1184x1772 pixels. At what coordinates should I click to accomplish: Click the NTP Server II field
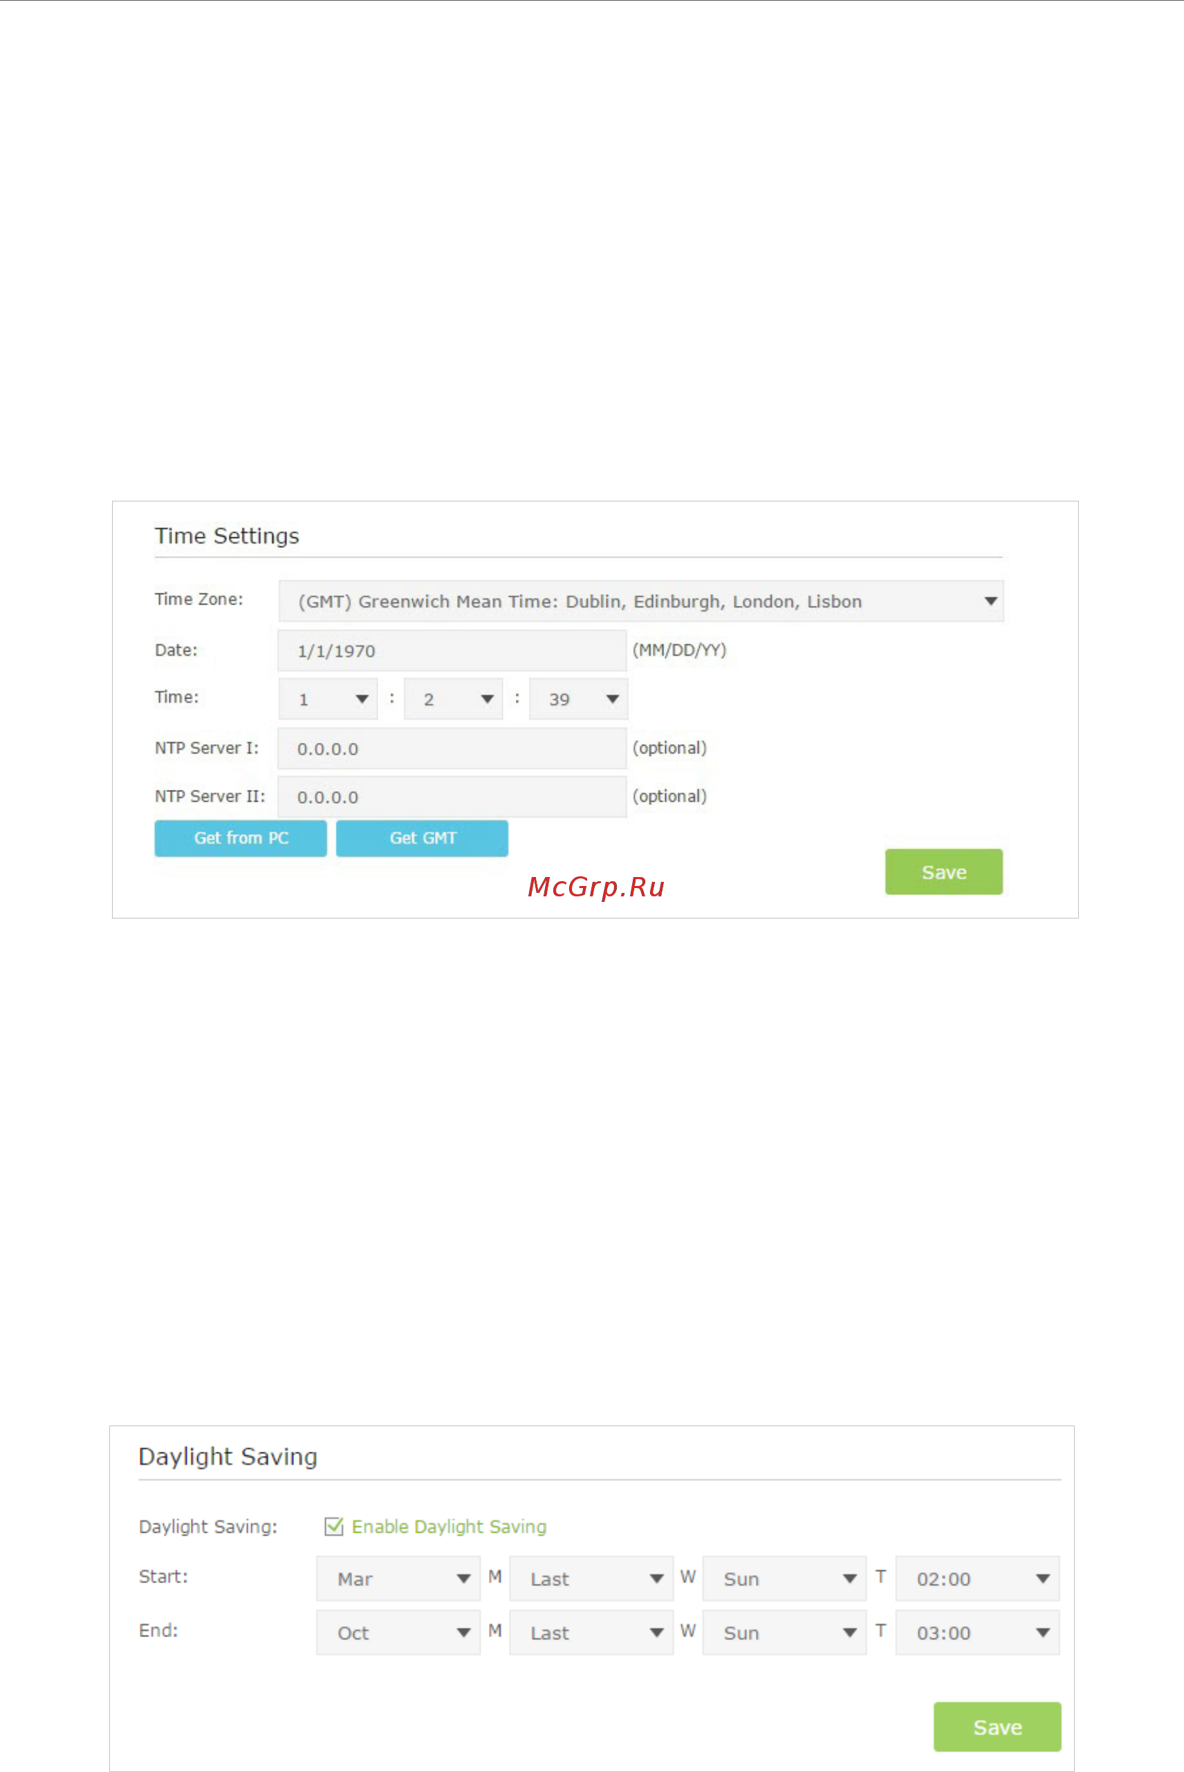point(452,797)
